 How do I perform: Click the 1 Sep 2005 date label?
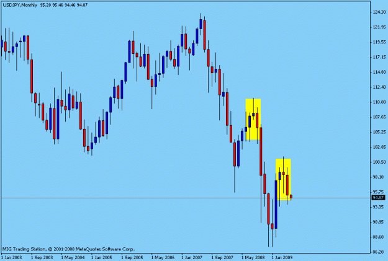coord(132,257)
